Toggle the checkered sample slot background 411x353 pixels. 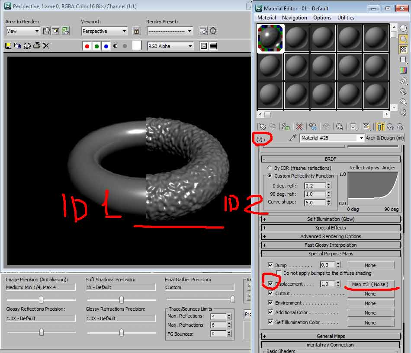point(403,49)
